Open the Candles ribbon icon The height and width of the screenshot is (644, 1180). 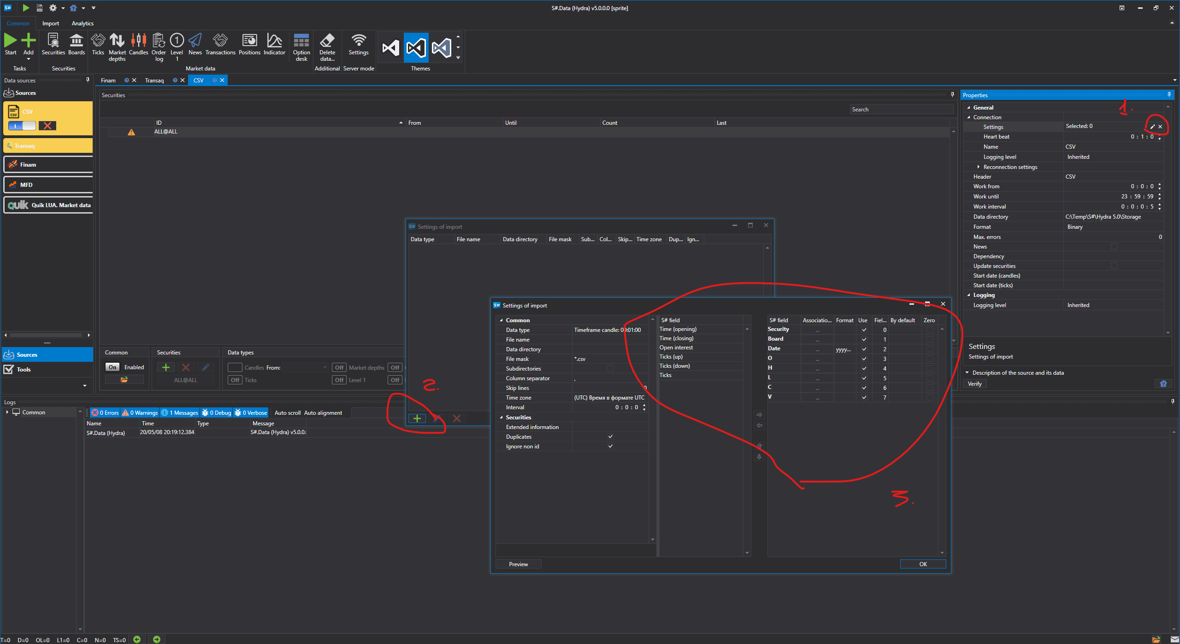138,41
